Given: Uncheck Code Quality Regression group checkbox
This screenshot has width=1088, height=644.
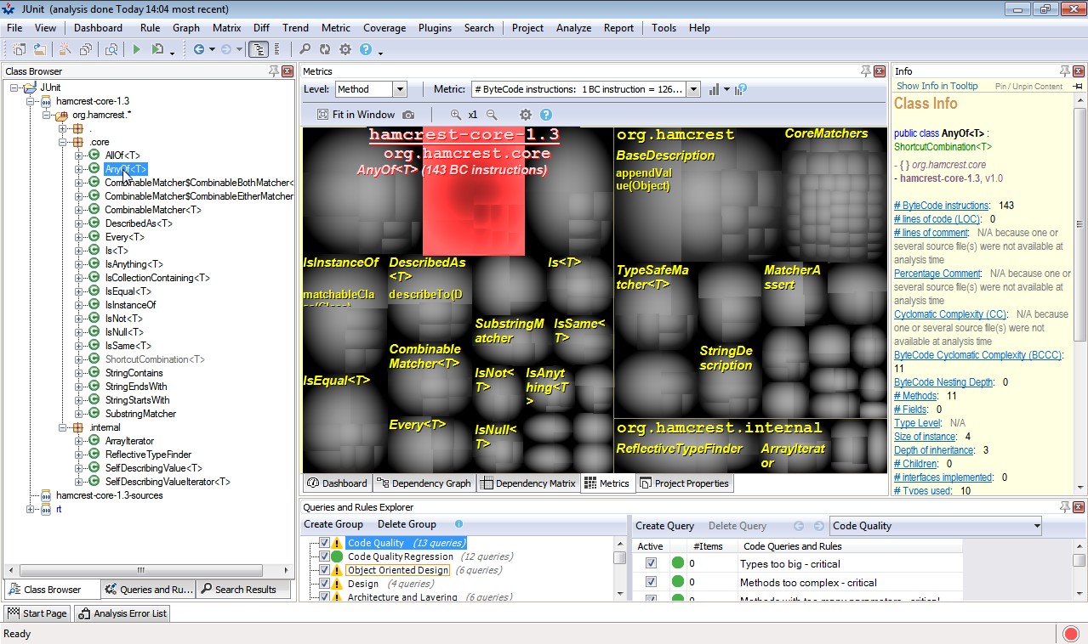Looking at the screenshot, I should coord(324,556).
